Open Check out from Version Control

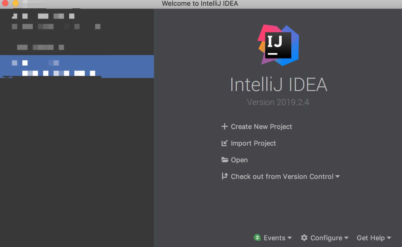tap(282, 177)
